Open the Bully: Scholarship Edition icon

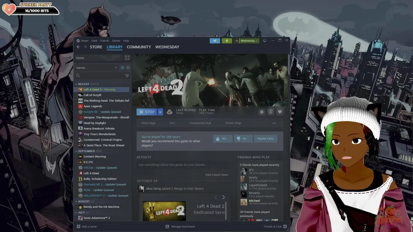pos(80,179)
